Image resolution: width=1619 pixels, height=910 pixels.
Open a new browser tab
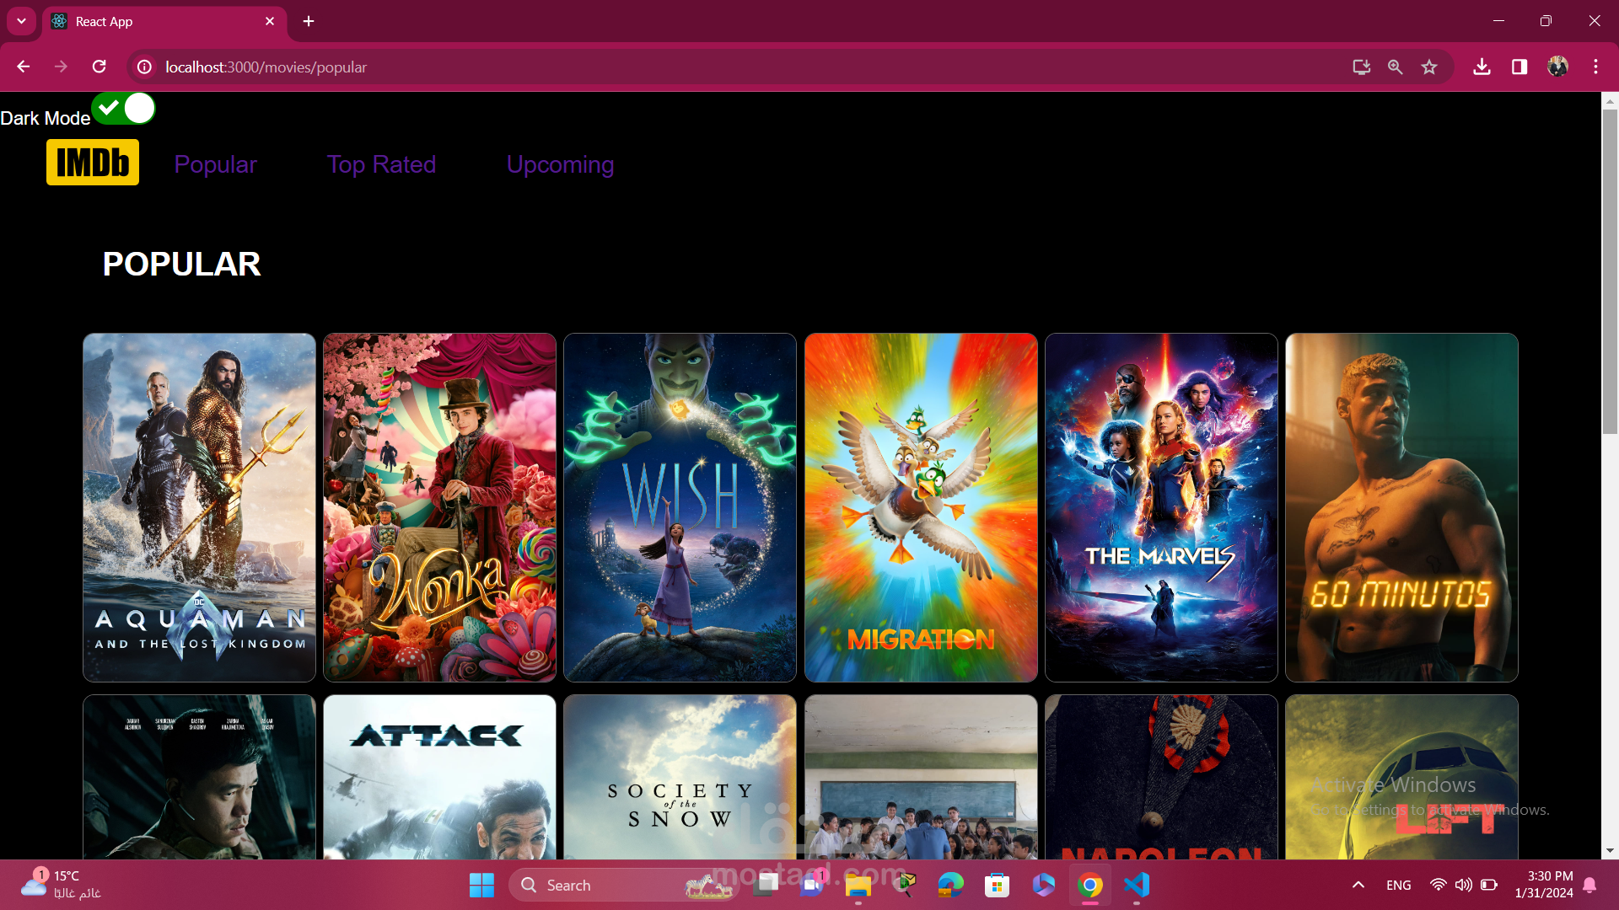(x=309, y=21)
